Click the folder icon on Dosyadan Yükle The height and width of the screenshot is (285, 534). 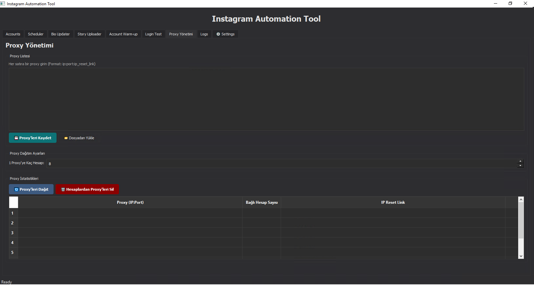click(x=66, y=138)
